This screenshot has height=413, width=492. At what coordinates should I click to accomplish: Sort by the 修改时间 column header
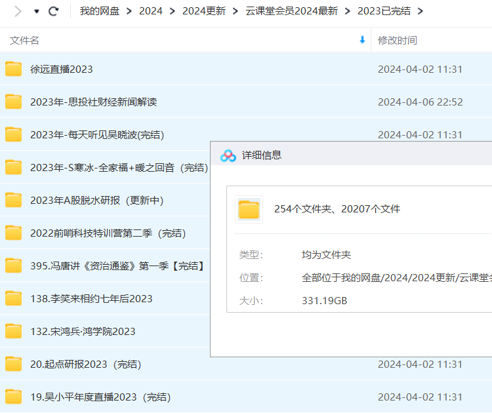[397, 40]
